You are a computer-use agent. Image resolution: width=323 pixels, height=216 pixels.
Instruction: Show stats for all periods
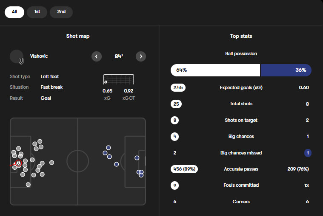[x=14, y=12]
